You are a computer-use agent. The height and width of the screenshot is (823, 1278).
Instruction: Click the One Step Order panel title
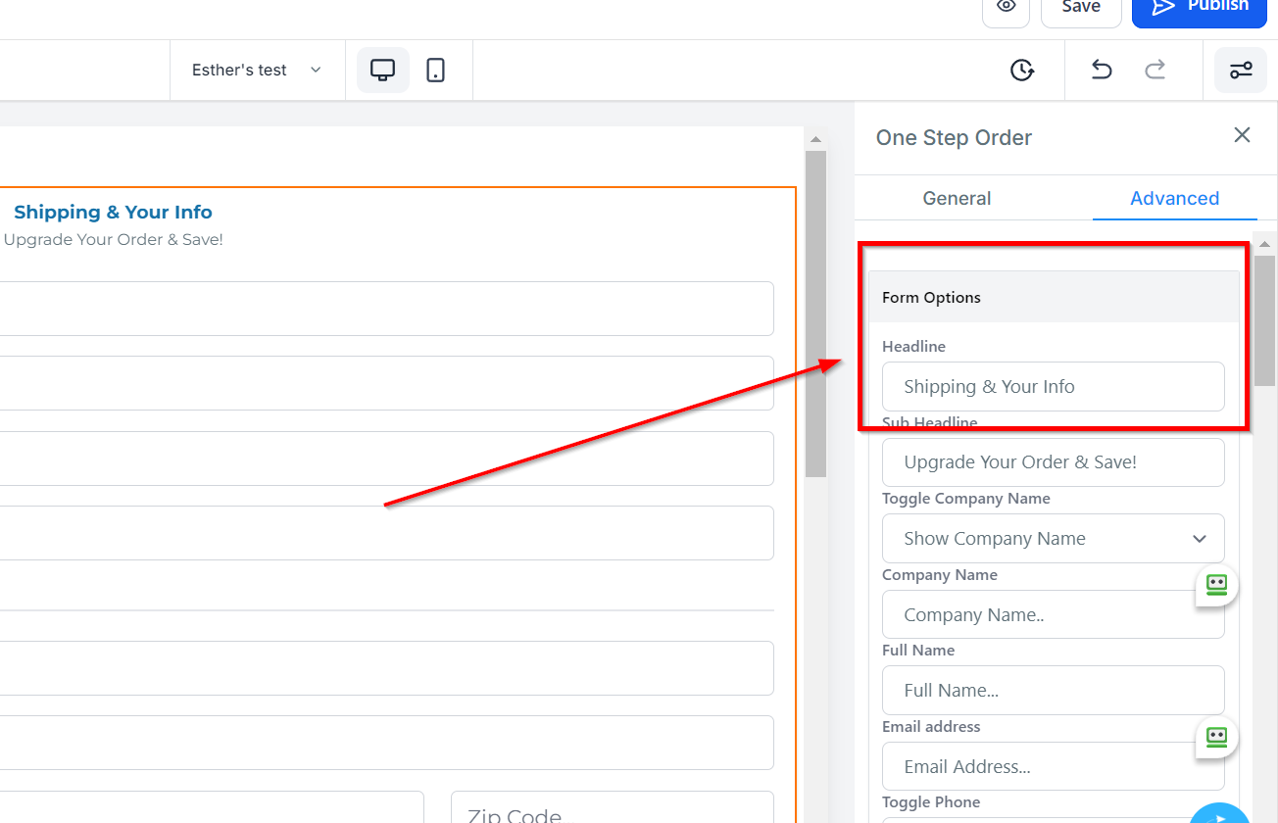click(x=954, y=137)
